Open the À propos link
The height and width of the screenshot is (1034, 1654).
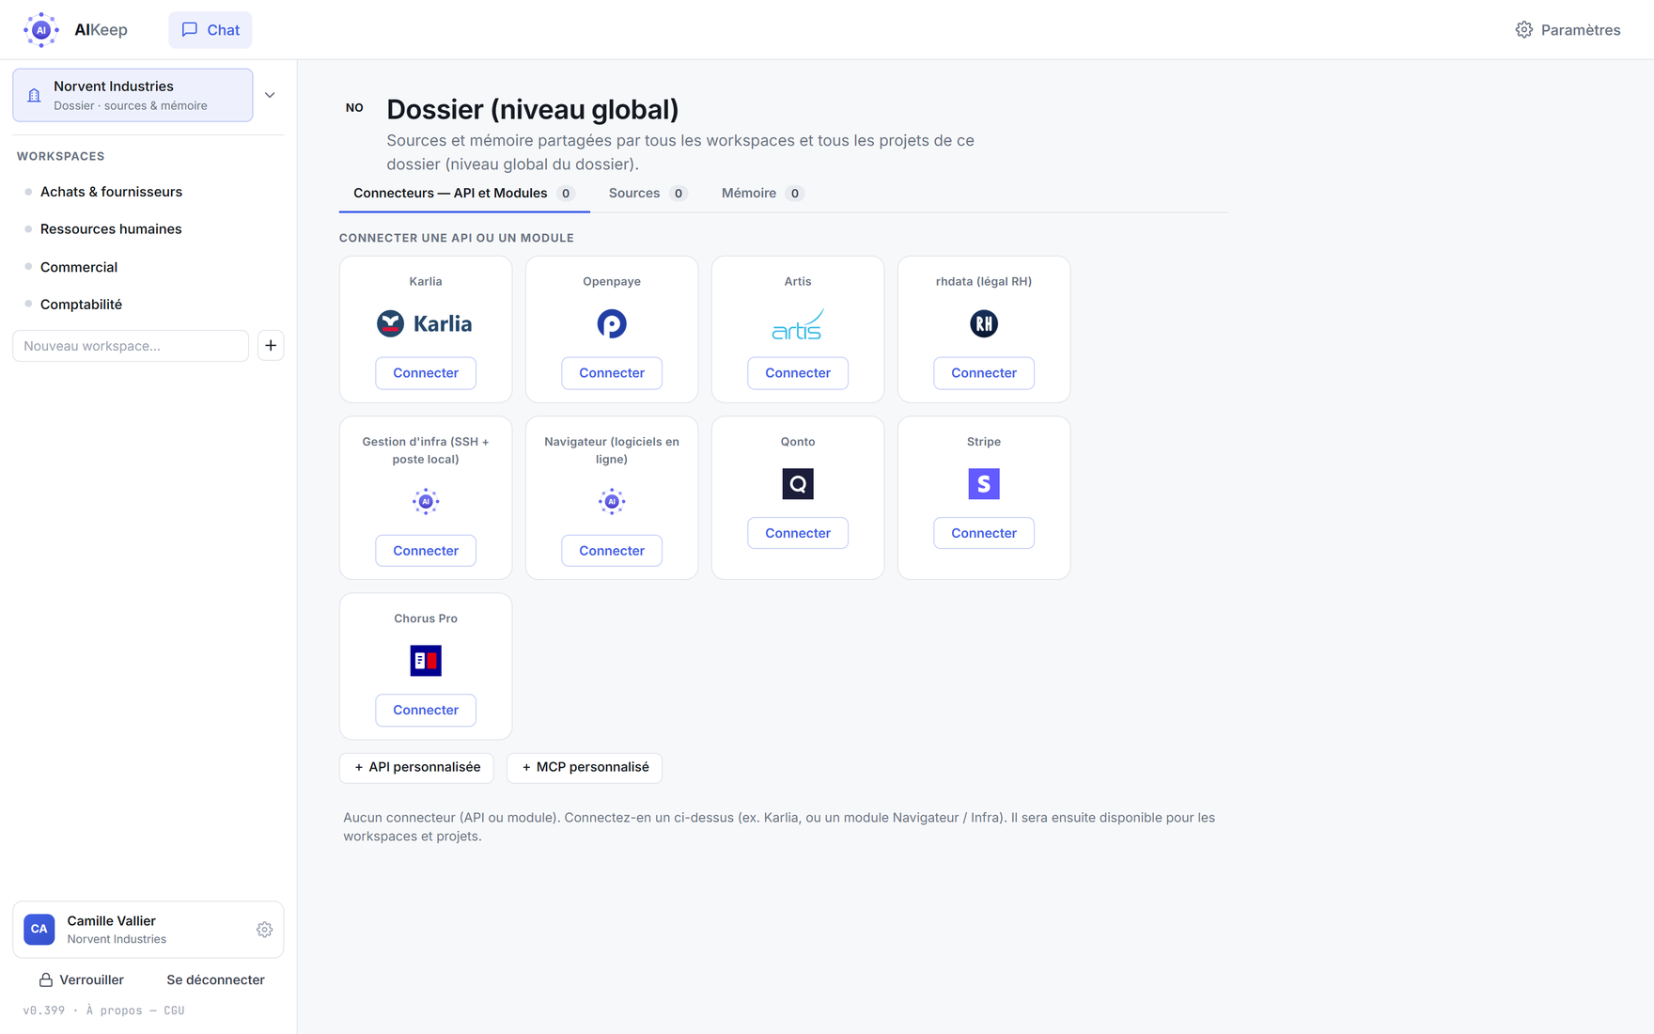coord(114,1010)
